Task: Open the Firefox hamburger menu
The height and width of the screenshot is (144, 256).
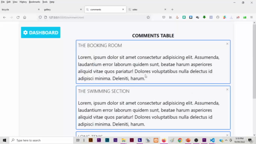Action: point(252,17)
